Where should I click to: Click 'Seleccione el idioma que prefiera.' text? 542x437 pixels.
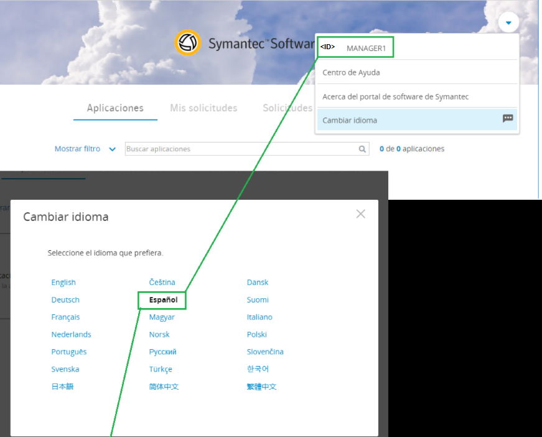coord(105,253)
